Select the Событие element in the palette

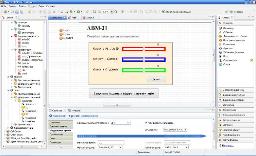[220, 32]
